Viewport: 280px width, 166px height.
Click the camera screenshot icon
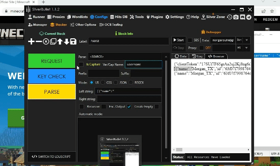tap(236, 17)
